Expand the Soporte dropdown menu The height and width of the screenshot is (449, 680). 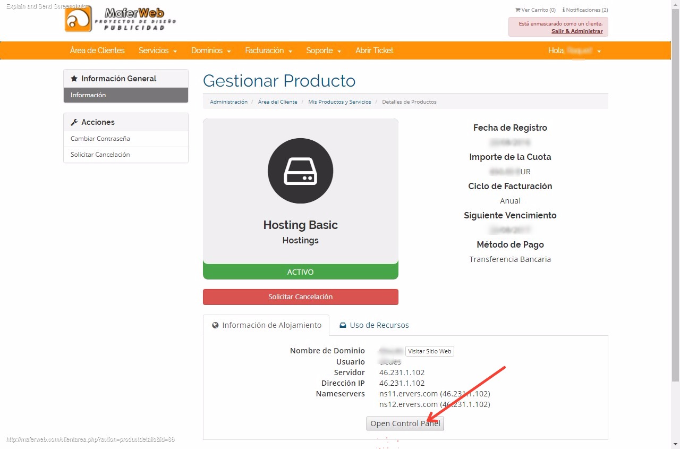323,50
